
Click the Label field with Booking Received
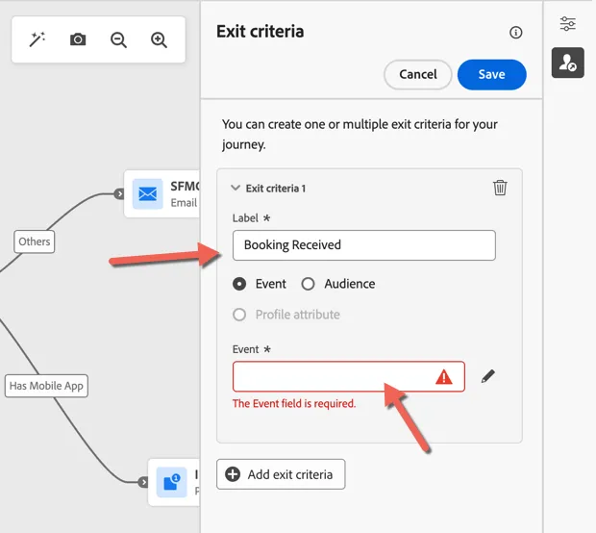click(x=364, y=245)
